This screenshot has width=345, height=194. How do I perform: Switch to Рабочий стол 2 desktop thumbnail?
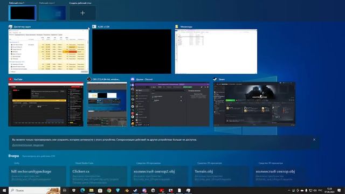52,13
